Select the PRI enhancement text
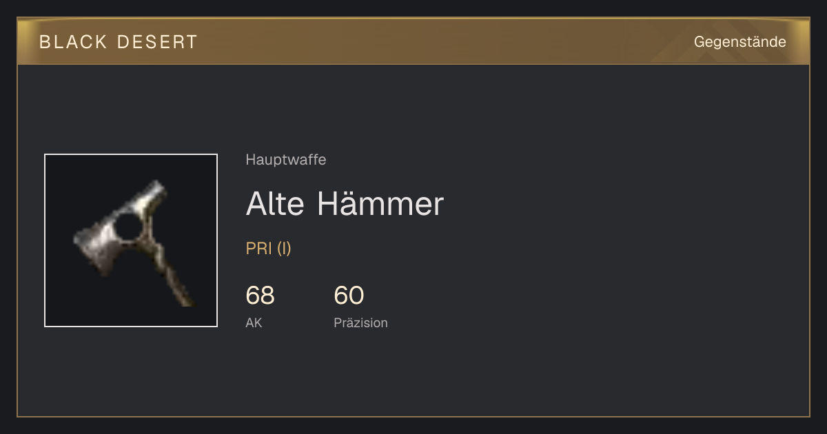827x434 pixels. click(259, 249)
